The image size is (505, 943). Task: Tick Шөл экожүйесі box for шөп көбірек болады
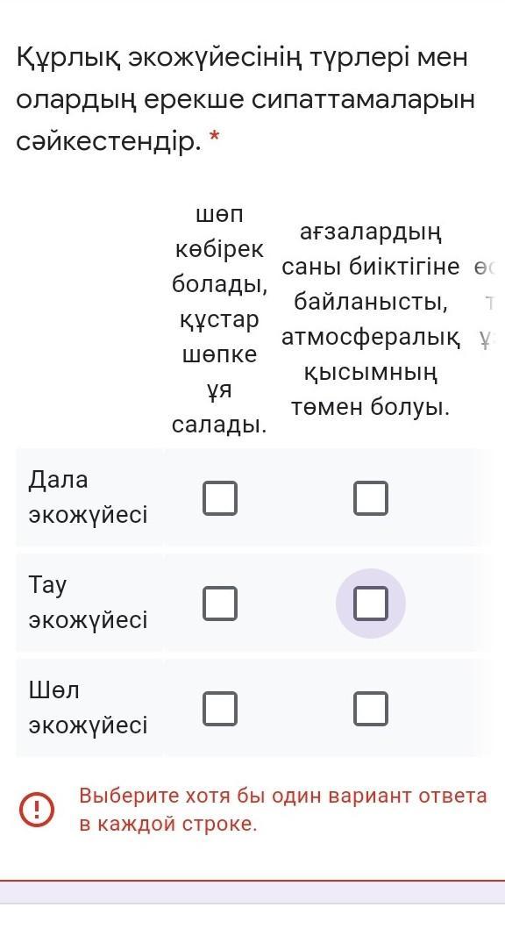pos(220,709)
